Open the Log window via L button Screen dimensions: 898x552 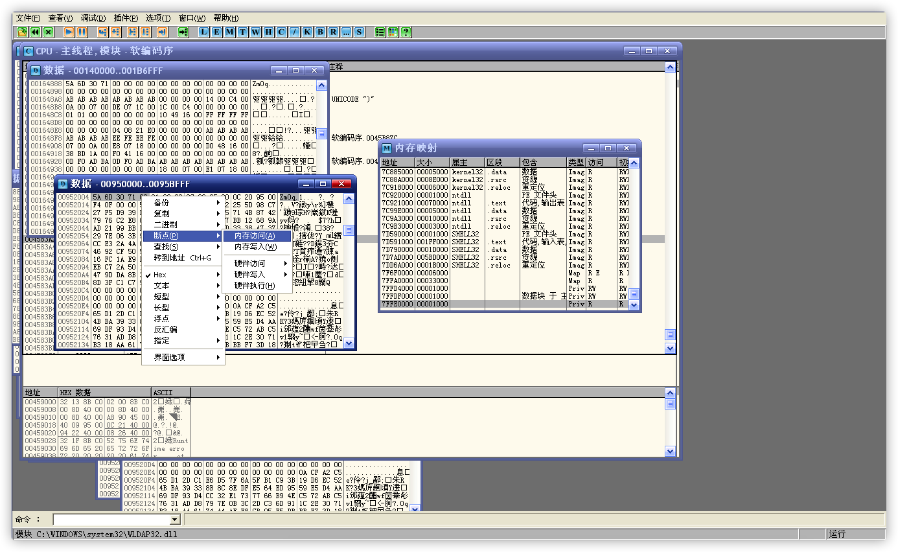203,32
